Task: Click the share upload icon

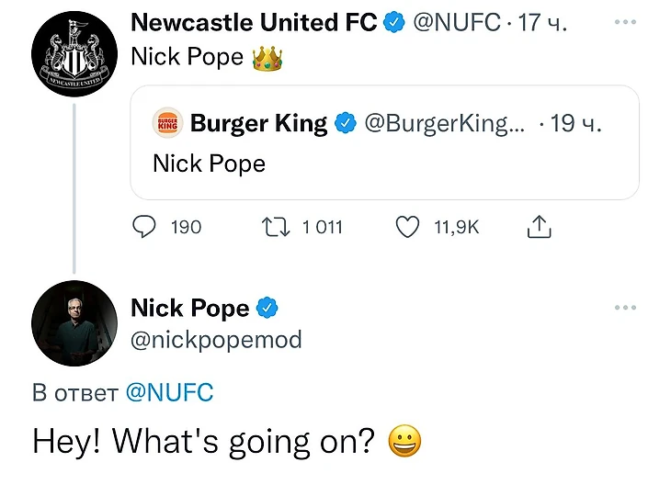Action: tap(539, 227)
